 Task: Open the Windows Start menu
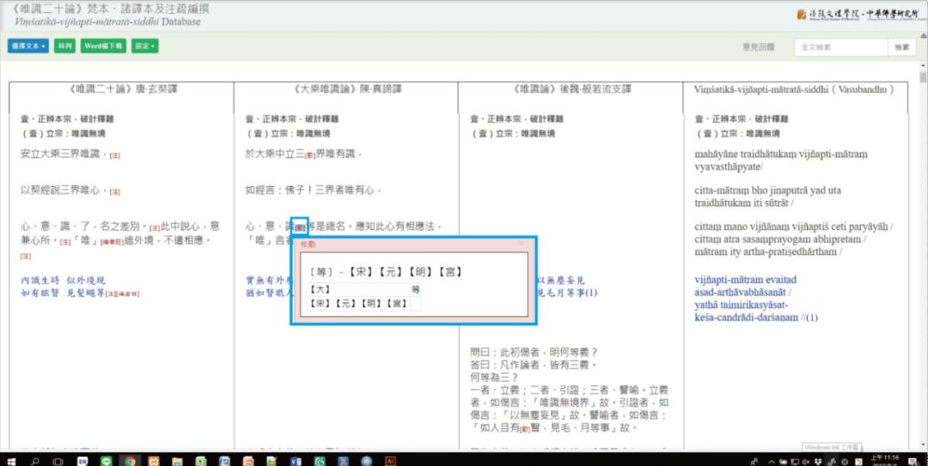(9, 460)
